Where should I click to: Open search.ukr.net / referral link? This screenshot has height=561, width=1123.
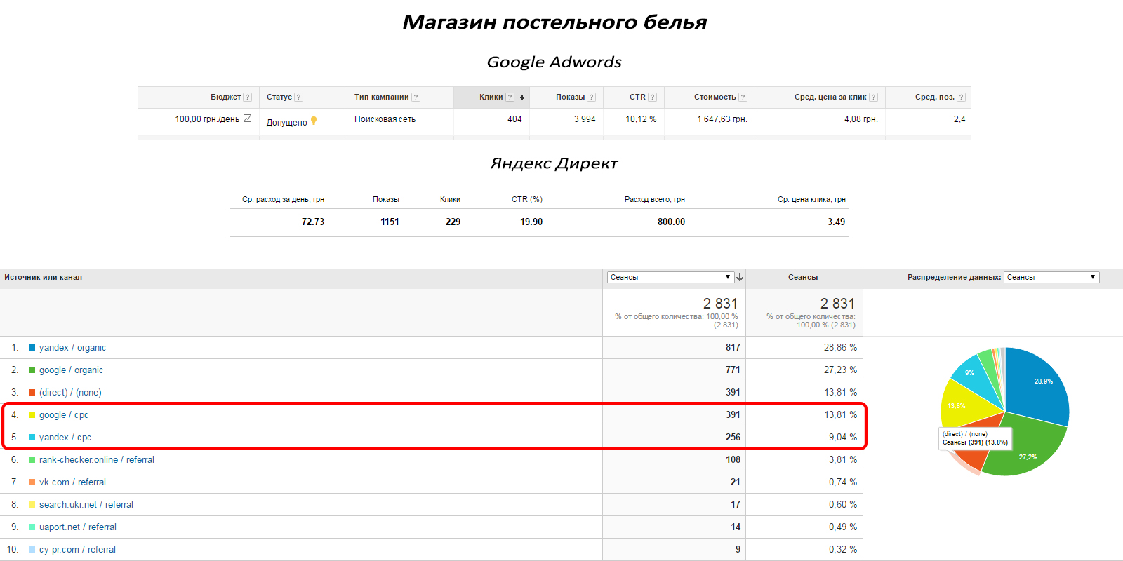86,504
